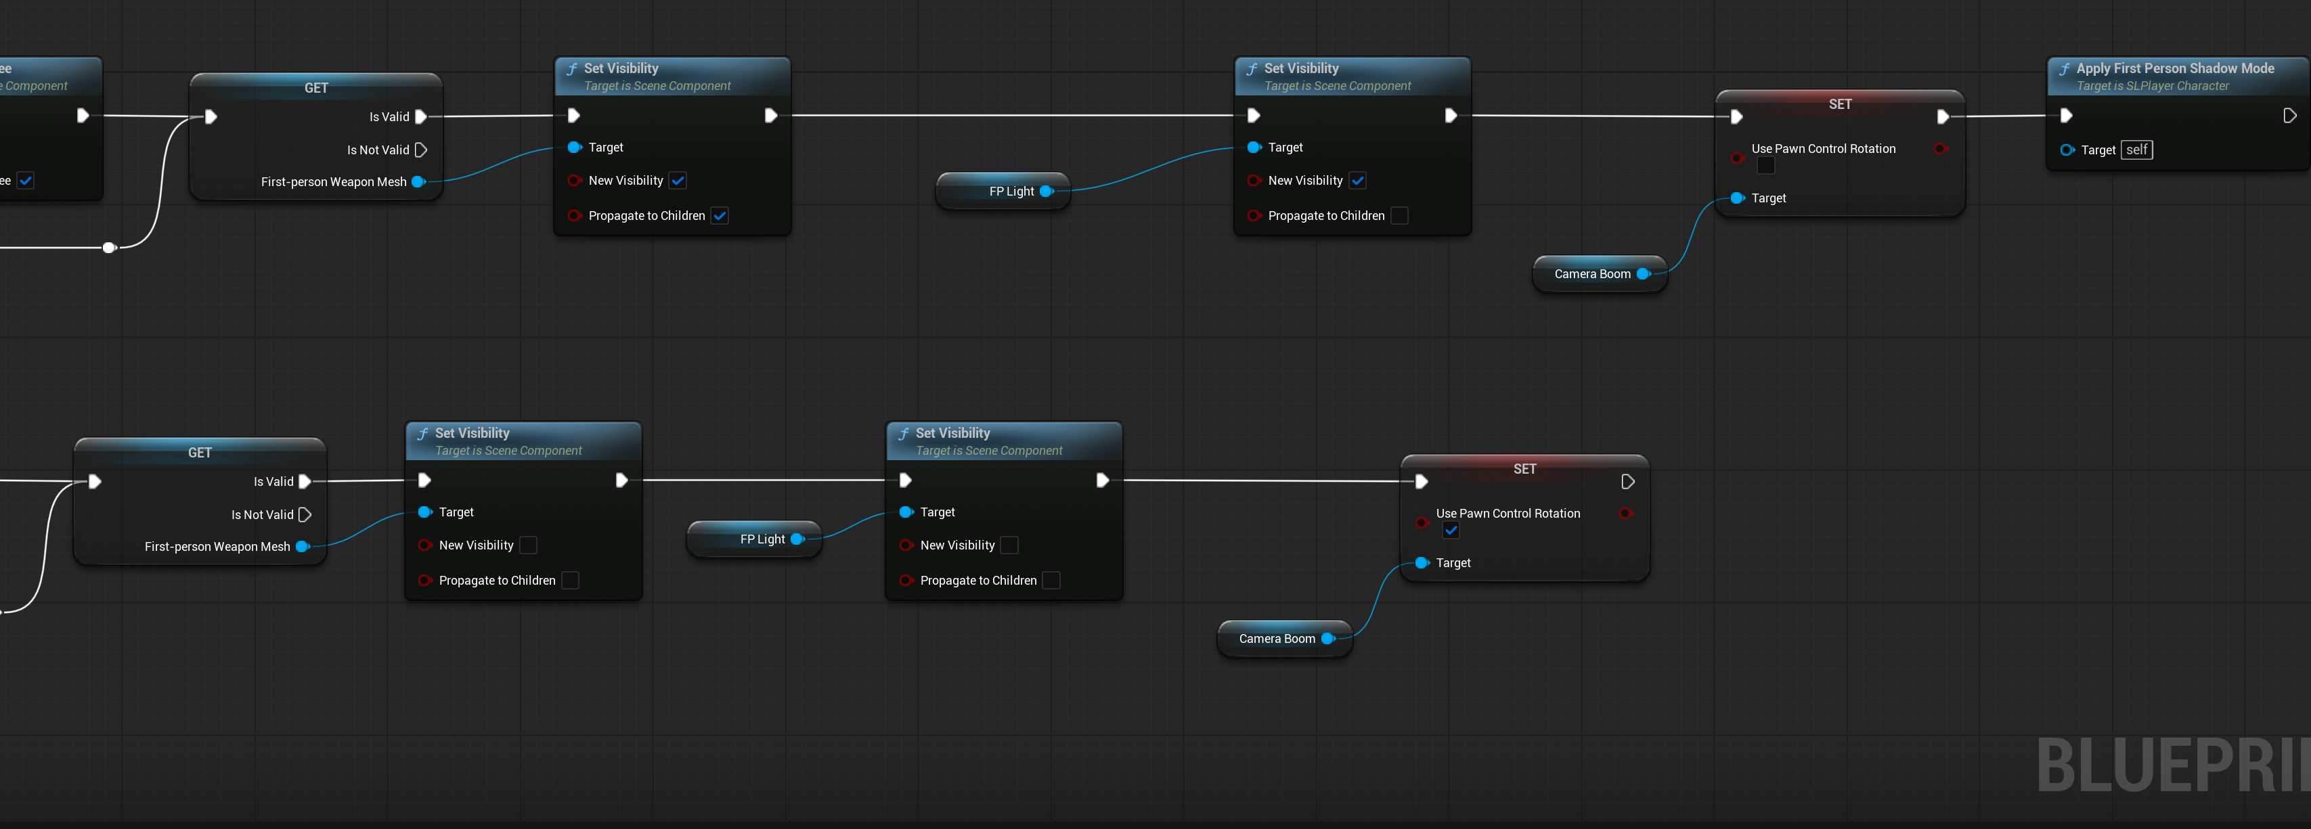Click the upper FP Light variable output pin
This screenshot has height=829, width=2311.
coord(1046,191)
